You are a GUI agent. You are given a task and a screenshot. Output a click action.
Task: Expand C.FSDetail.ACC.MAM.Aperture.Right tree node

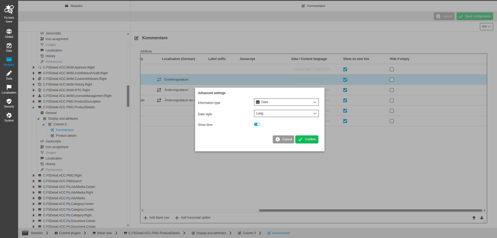[x=33, y=67]
